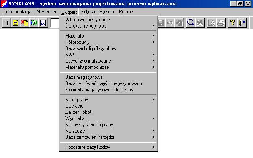Open Baza magazynowa

coord(108,77)
